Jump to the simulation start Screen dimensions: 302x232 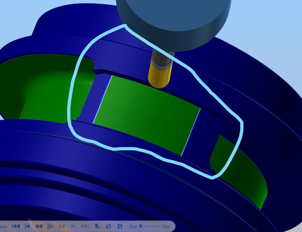coord(16,226)
